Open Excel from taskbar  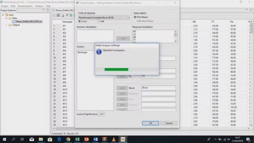[77, 139]
